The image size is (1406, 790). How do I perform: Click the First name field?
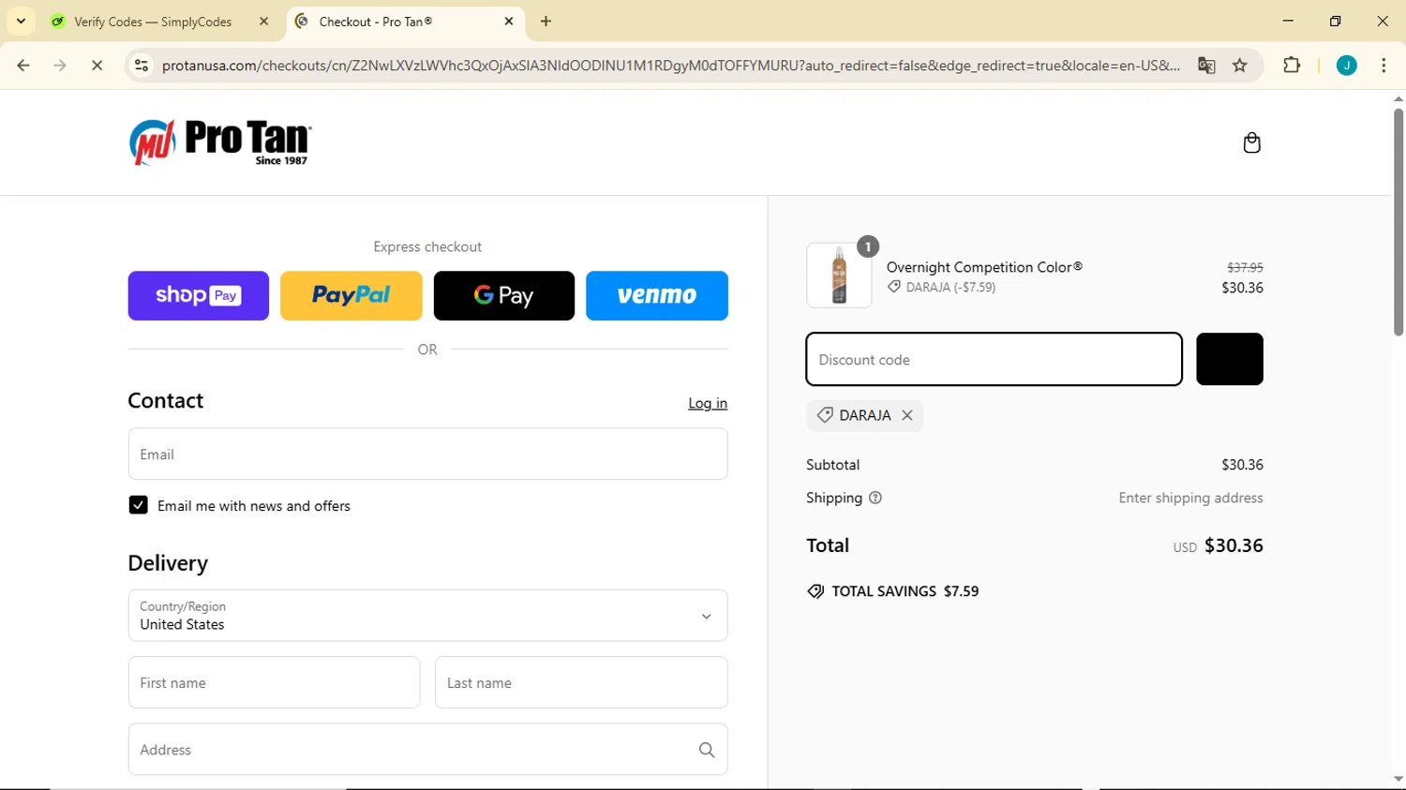coord(274,682)
